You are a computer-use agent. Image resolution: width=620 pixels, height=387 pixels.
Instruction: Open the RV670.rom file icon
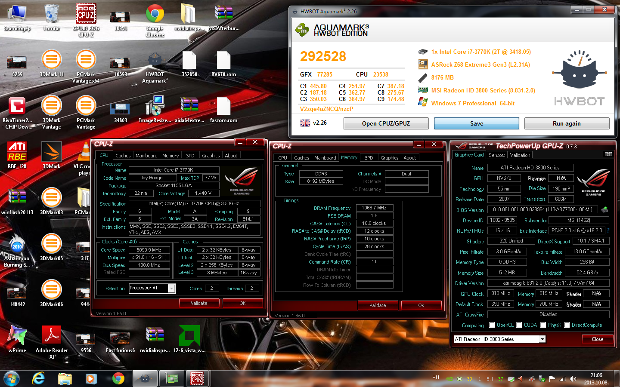pos(224,63)
